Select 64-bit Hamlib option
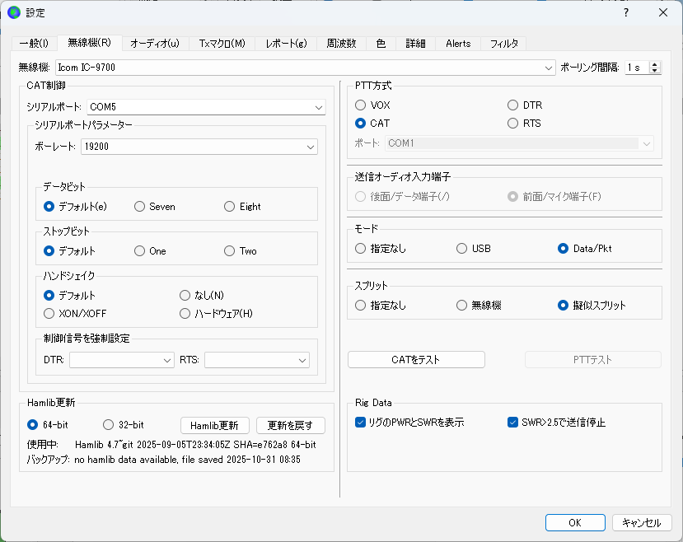Viewport: 683px width, 542px height. pos(48,424)
